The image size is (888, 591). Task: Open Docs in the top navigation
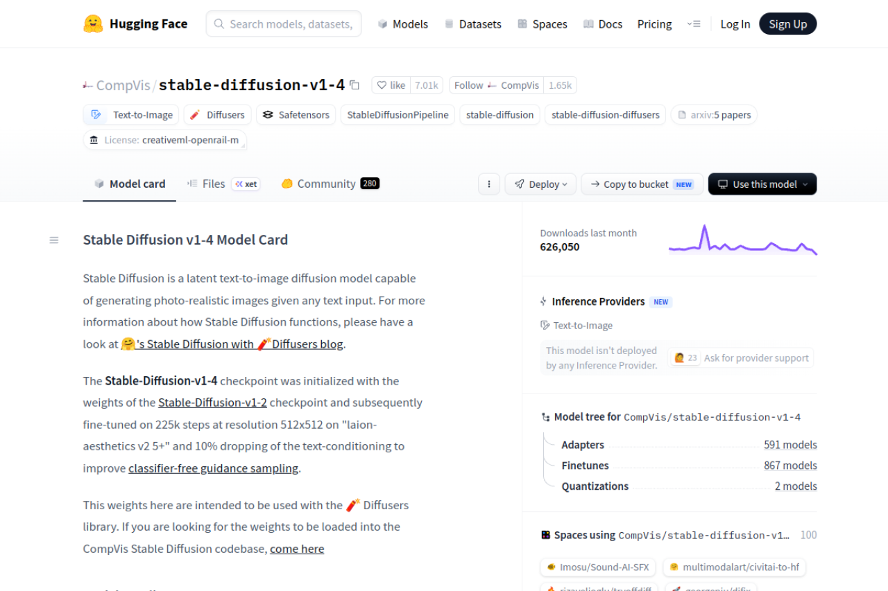[603, 24]
